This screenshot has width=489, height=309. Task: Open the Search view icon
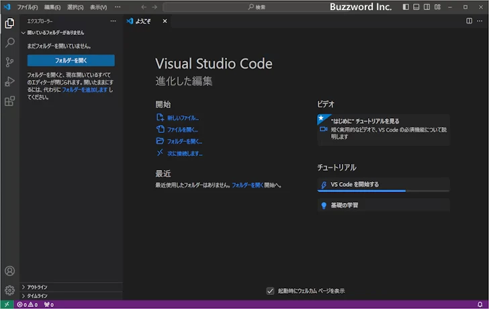(x=9, y=42)
